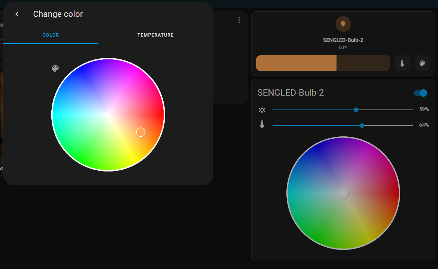This screenshot has height=269, width=438.
Task: Open the palette button next to the thermometer button
Action: [x=422, y=63]
